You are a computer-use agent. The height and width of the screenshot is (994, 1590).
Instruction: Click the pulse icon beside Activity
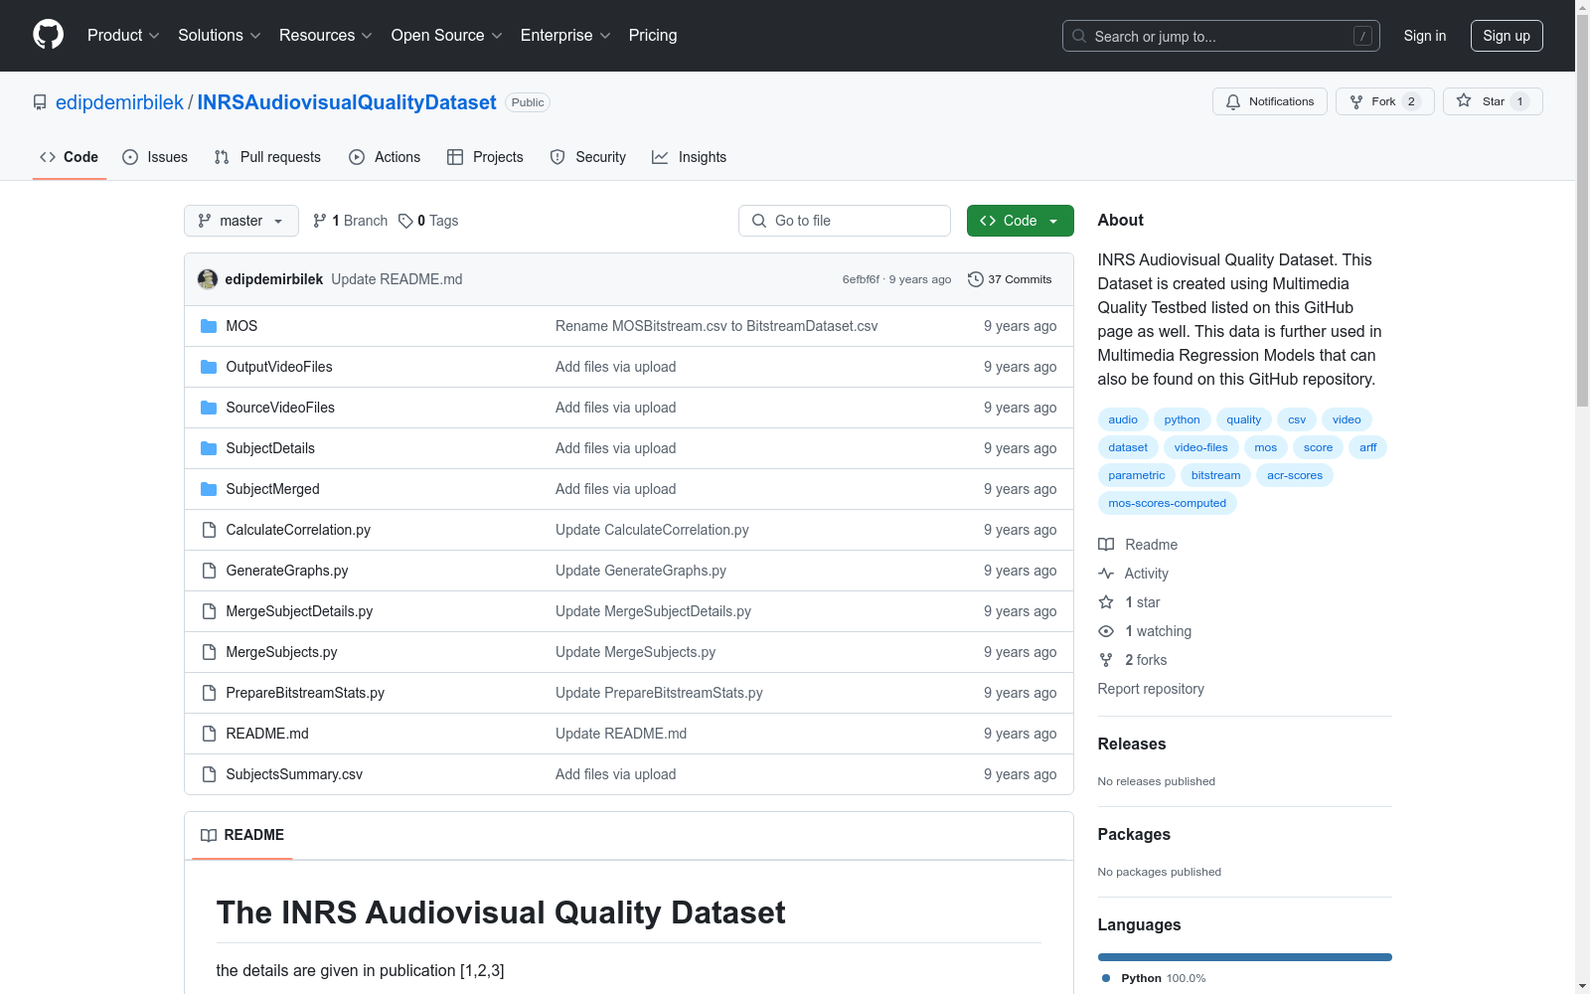(x=1106, y=574)
